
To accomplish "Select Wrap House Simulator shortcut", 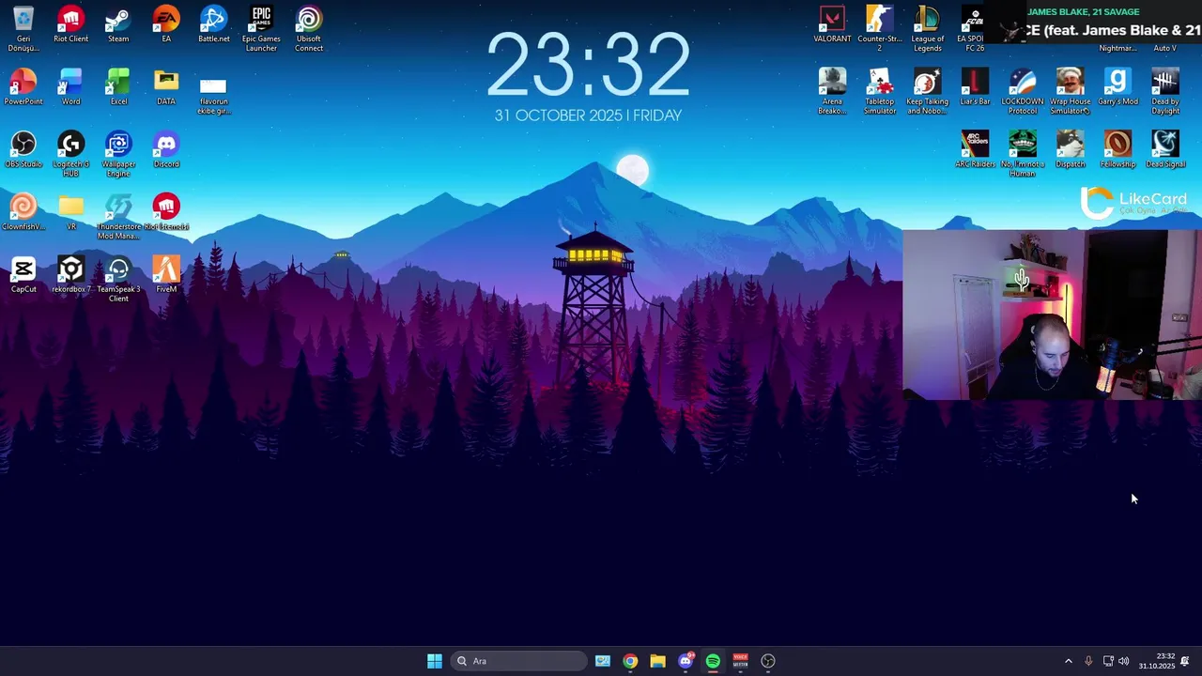I will pyautogui.click(x=1070, y=91).
